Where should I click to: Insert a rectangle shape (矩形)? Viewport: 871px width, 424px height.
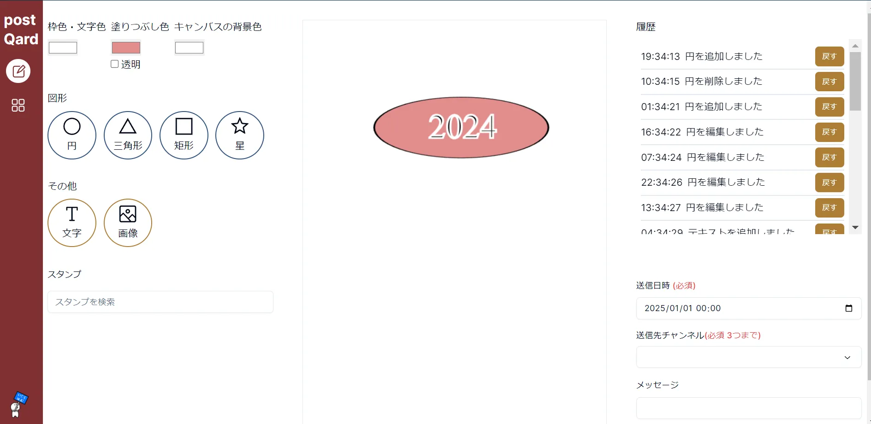184,135
